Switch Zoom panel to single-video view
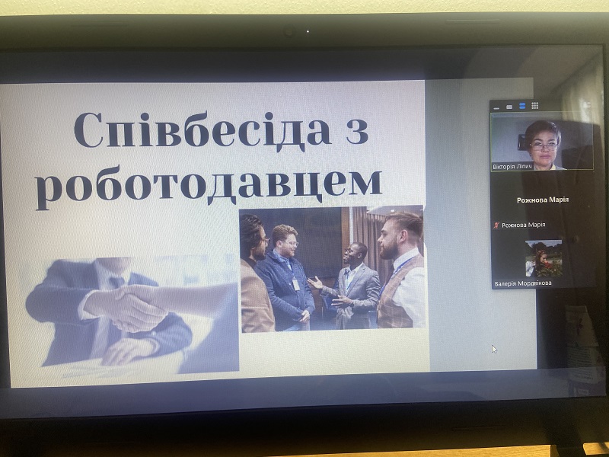The height and width of the screenshot is (457, 609). [x=509, y=107]
